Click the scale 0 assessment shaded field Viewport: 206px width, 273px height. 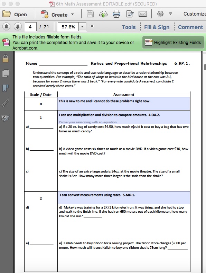(124, 104)
